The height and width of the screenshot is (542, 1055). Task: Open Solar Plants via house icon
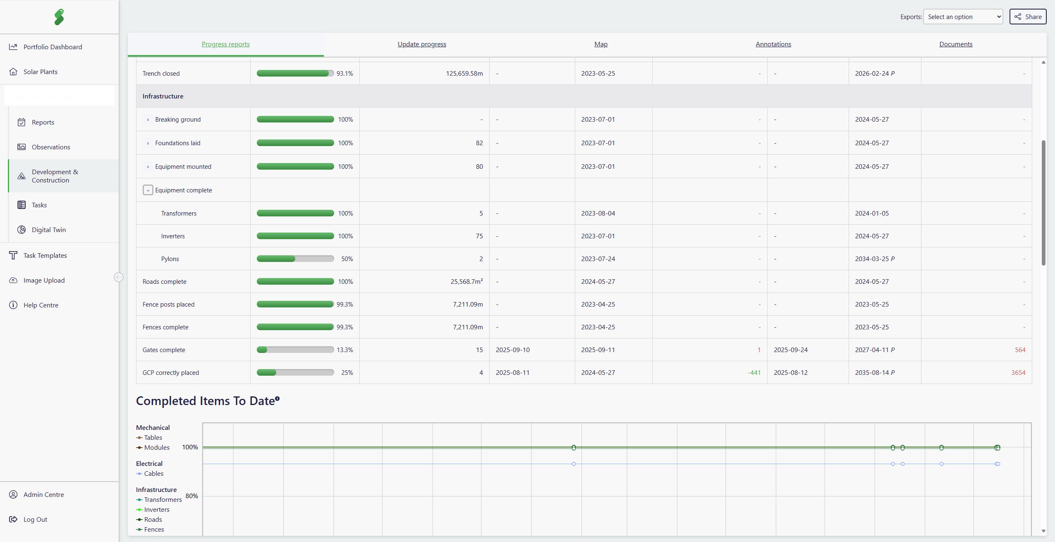13,72
